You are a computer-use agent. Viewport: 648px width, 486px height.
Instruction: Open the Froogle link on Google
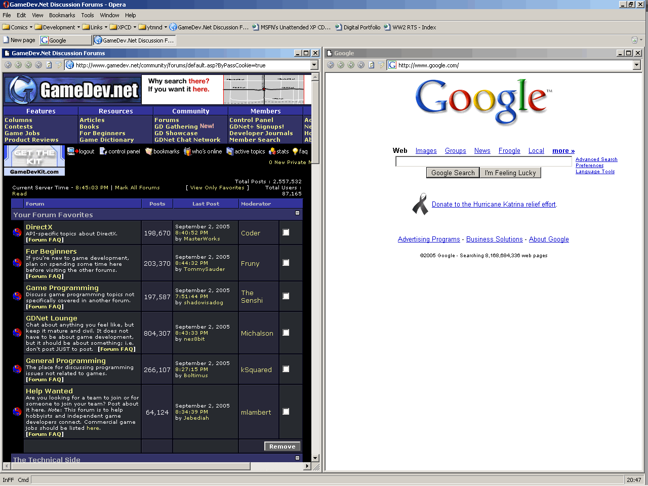point(509,151)
